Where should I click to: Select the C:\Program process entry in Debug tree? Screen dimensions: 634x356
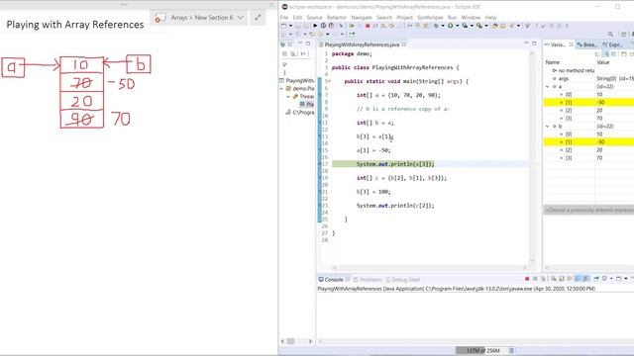click(299, 112)
